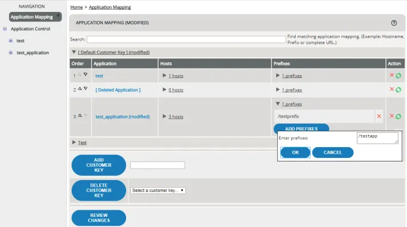
Task: Delete the test_application (modified) row with red X
Action: point(391,116)
